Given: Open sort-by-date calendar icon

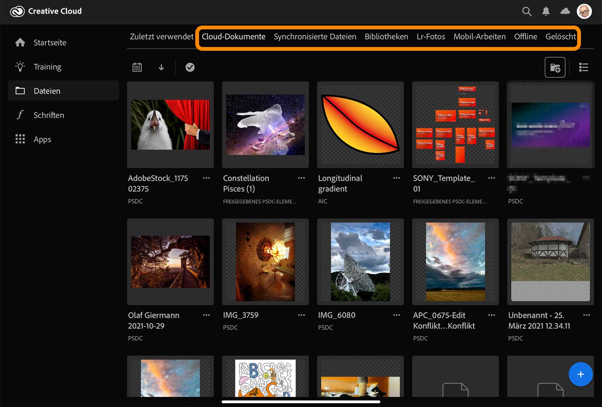Looking at the screenshot, I should pyautogui.click(x=137, y=67).
